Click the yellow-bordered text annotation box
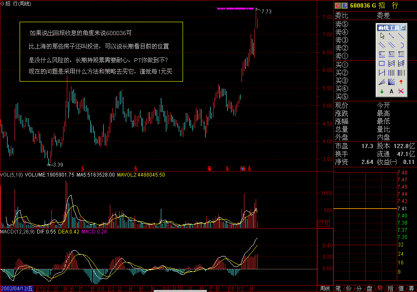 pyautogui.click(x=101, y=51)
